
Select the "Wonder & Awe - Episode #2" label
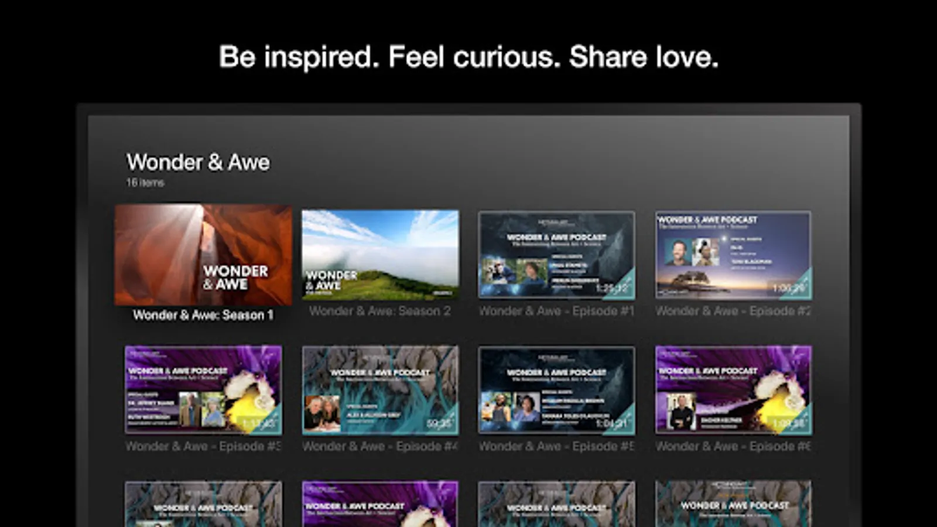pos(733,311)
